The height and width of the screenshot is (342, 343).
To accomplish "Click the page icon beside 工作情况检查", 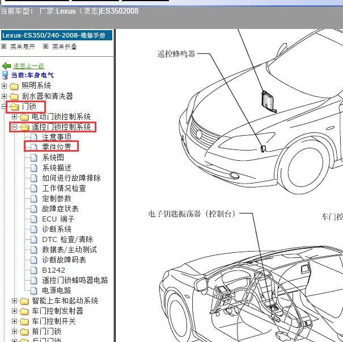I will click(33, 188).
